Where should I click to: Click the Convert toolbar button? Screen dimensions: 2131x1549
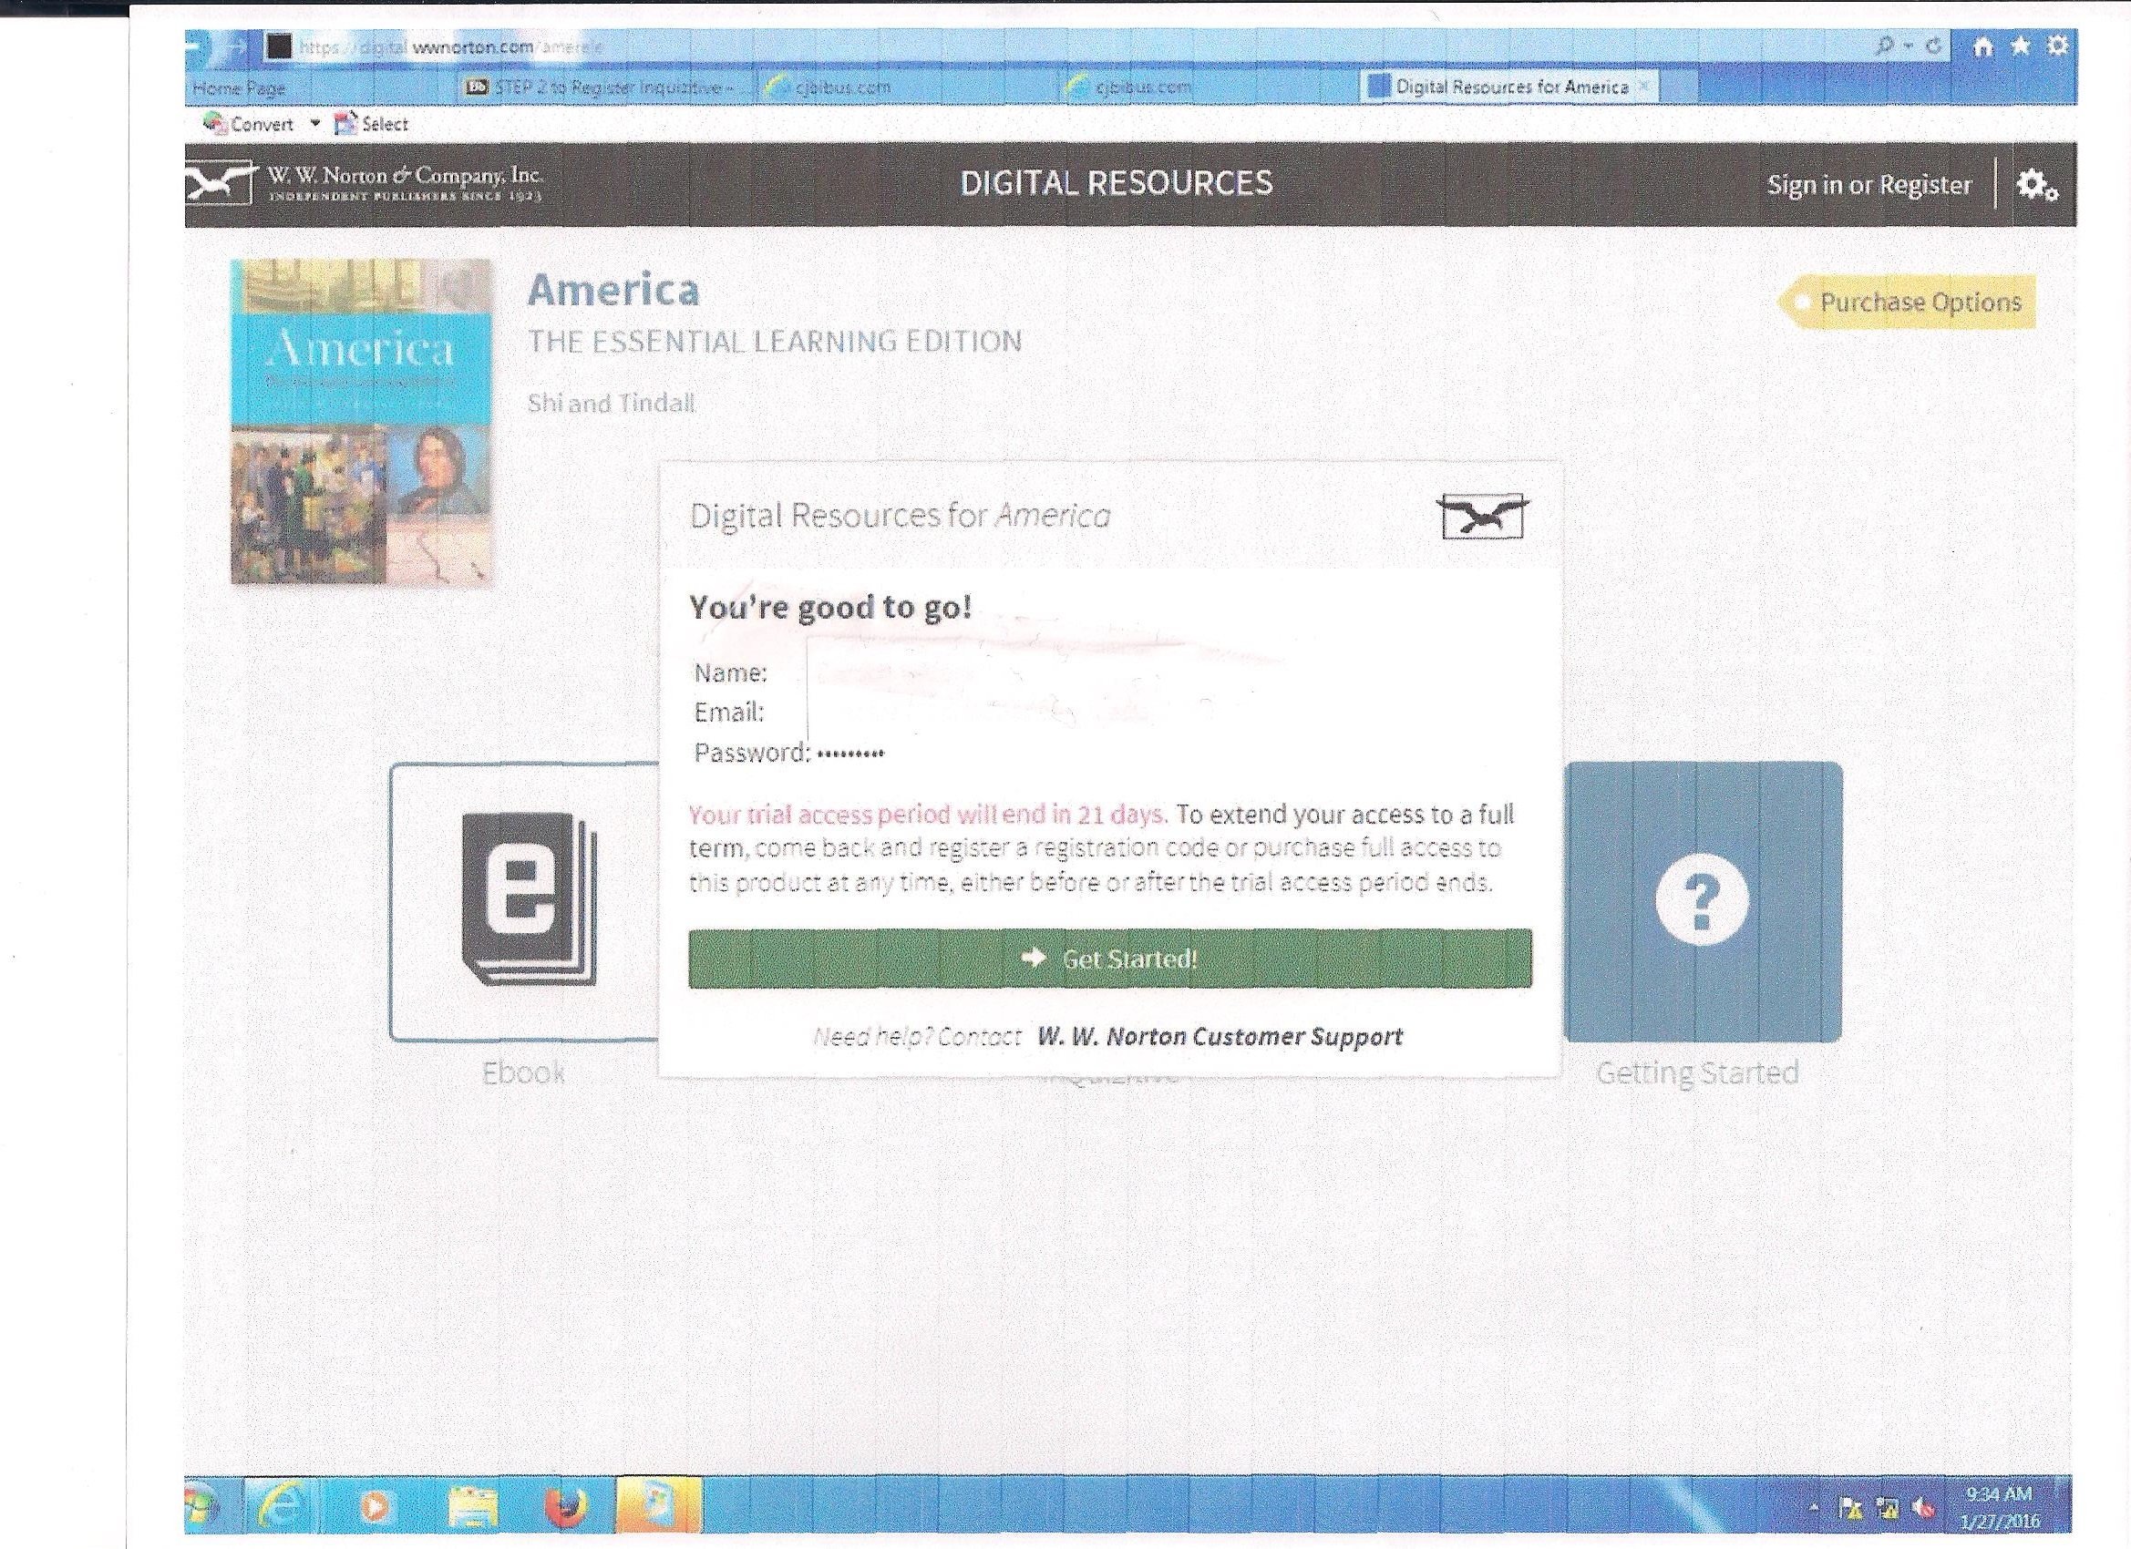point(249,124)
